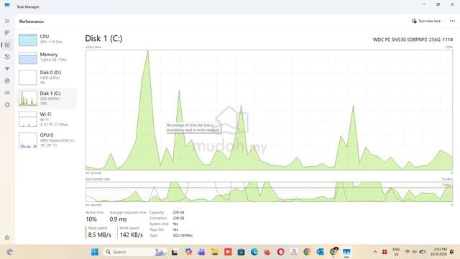Select the Performance page icon in sidebar
460x259 pixels.
(7, 45)
